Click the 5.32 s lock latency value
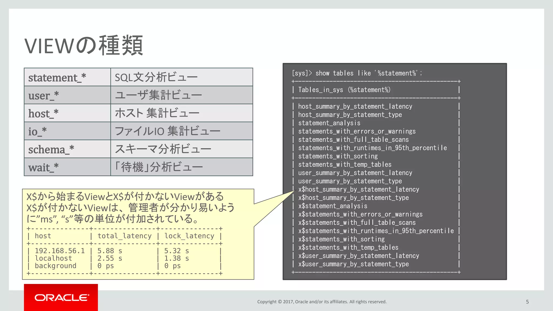553x311 pixels. [177, 251]
